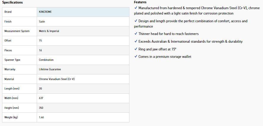This screenshot has width=263, height=126.
Task: Click the checkmark beside Ring and jaw offset
Action: click(x=136, y=49)
